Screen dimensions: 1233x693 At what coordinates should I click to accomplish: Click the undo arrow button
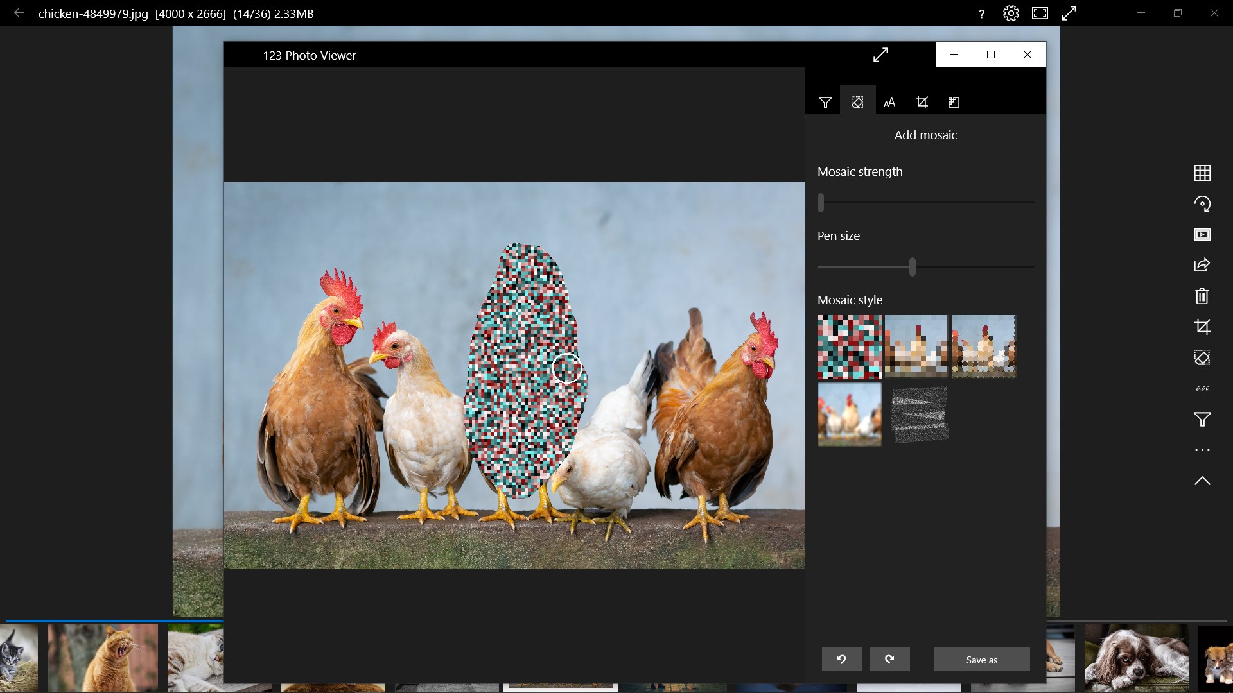841,659
